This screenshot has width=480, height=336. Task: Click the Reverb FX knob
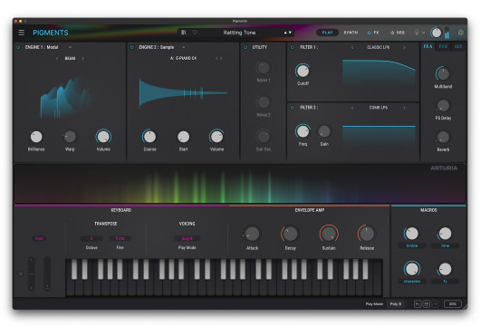[443, 137]
